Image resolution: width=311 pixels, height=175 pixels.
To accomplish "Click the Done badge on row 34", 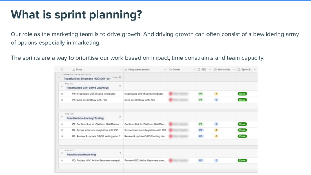I will 242,94.
